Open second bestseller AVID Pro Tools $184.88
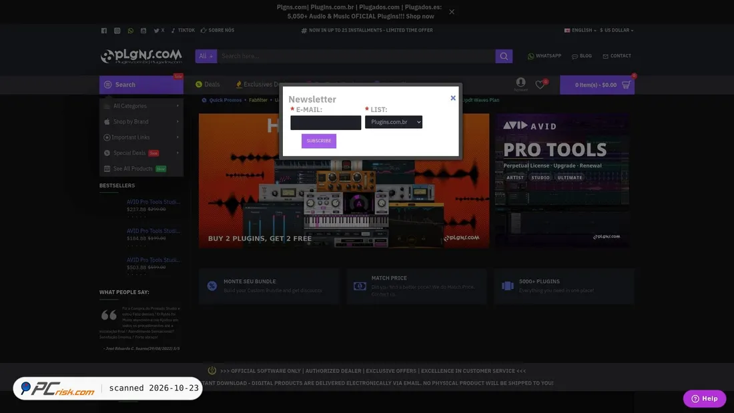 click(x=153, y=231)
